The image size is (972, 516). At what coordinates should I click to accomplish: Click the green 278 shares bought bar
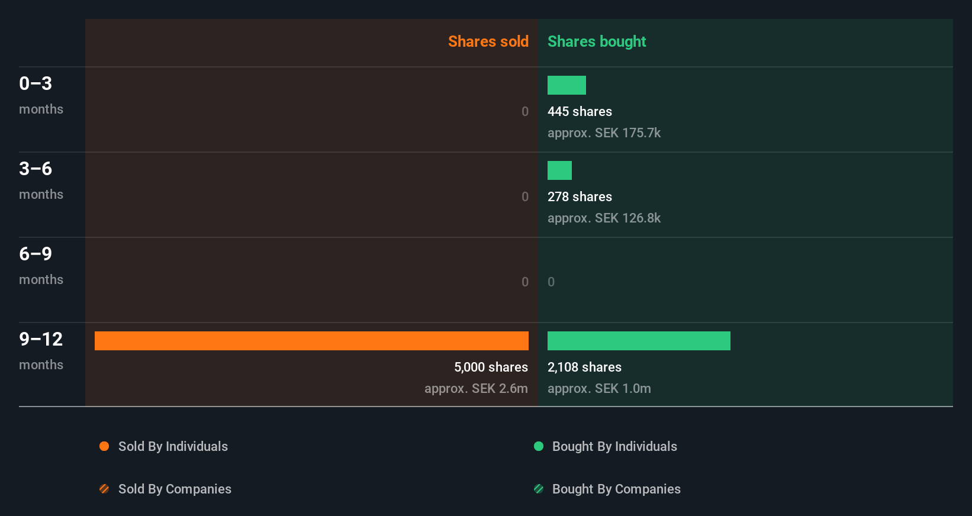(x=559, y=170)
